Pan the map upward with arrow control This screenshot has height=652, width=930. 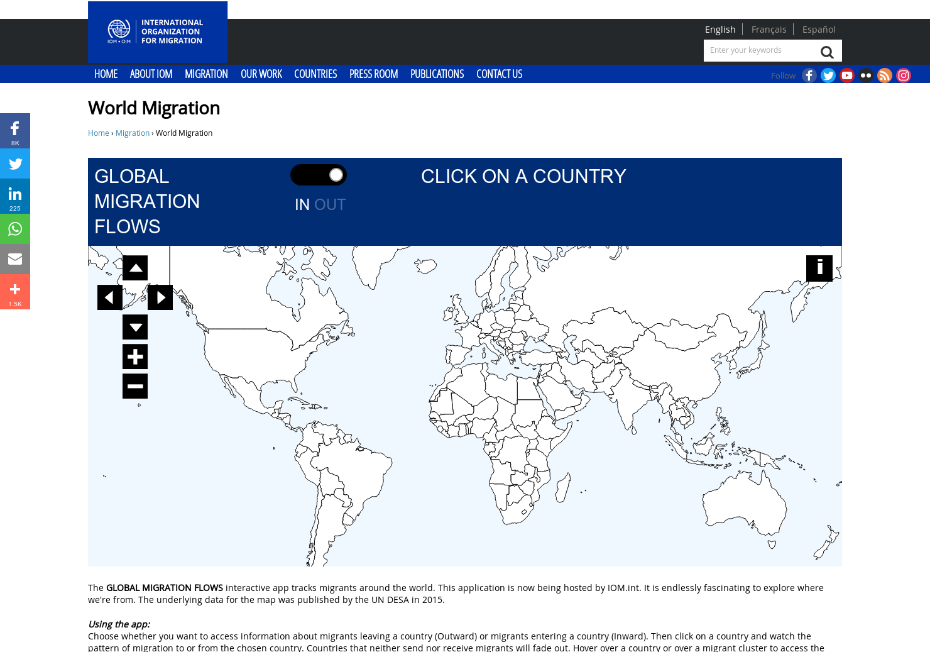point(134,268)
